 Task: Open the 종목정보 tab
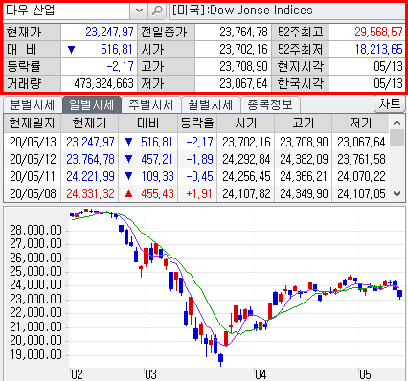[x=270, y=104]
